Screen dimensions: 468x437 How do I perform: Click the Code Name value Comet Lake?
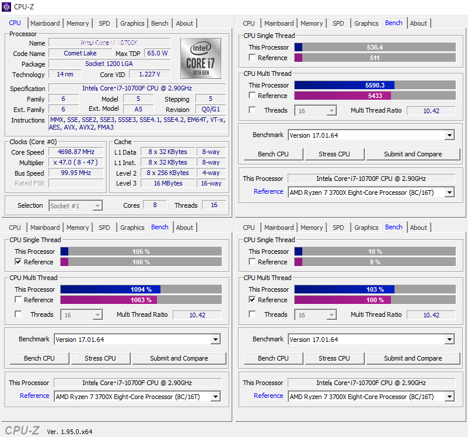(80, 53)
